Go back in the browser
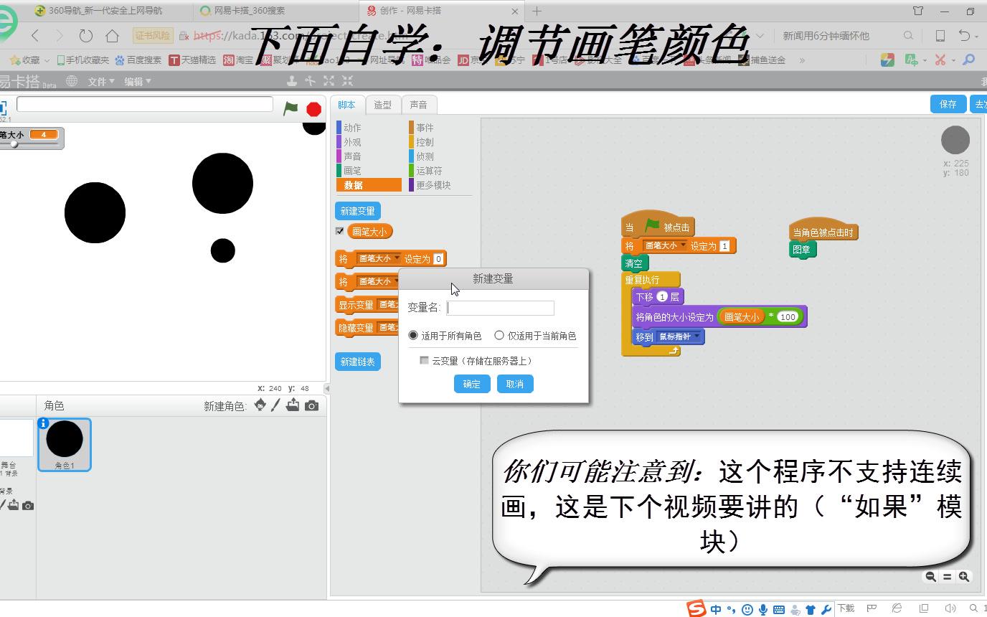This screenshot has width=987, height=617. pyautogui.click(x=34, y=35)
